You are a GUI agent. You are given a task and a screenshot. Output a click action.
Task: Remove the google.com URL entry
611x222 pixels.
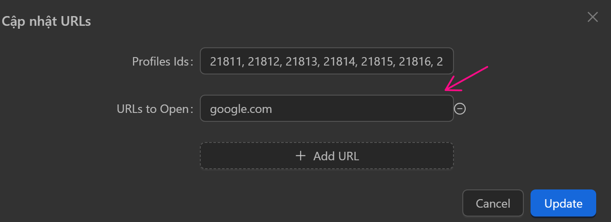(460, 109)
